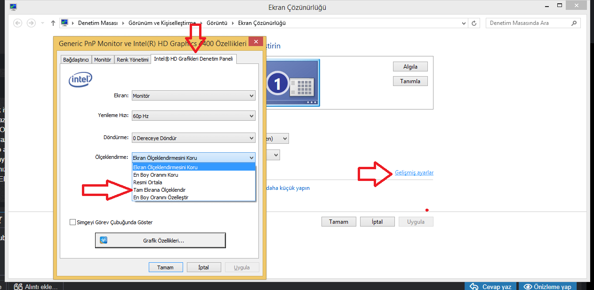Switch to the Renk Yönetimi tab
This screenshot has width=594, height=290.
click(133, 60)
